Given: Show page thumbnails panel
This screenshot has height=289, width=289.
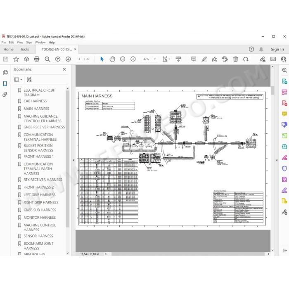Looking at the screenshot, I should point(5,73).
